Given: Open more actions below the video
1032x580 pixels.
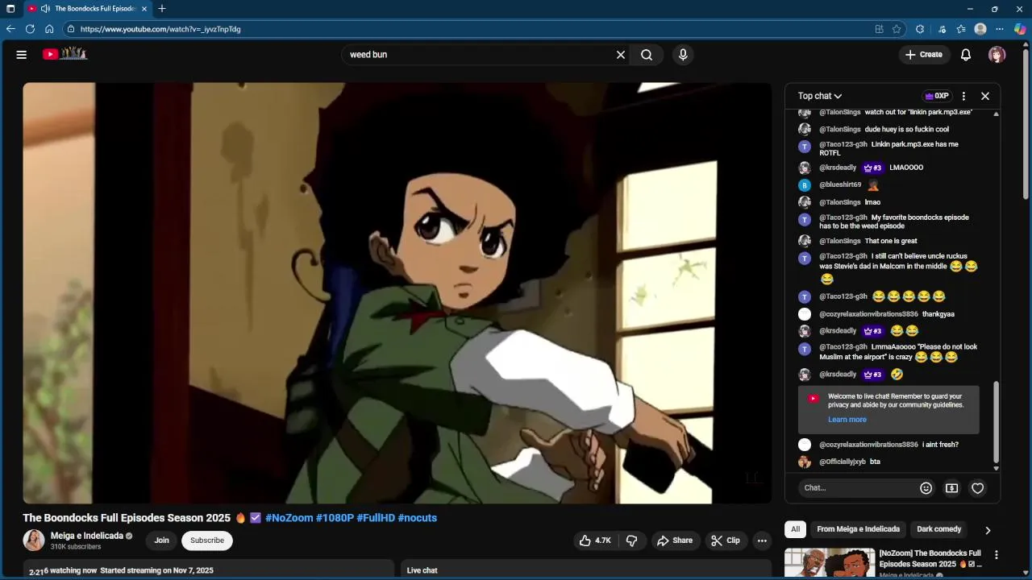Looking at the screenshot, I should [762, 541].
